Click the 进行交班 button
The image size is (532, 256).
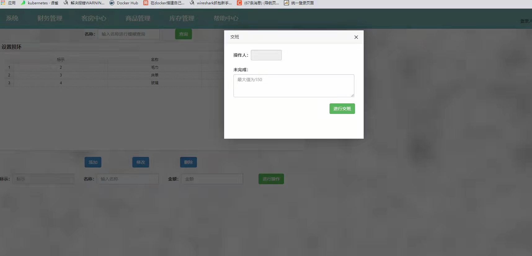coord(342,109)
